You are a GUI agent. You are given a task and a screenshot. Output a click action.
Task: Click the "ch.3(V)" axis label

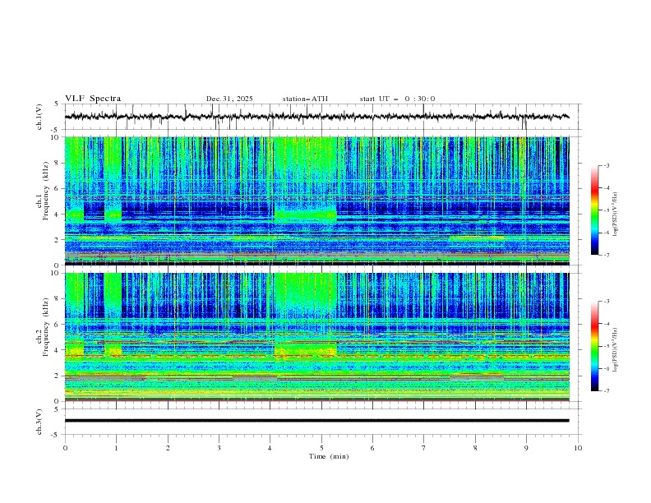click(x=39, y=422)
